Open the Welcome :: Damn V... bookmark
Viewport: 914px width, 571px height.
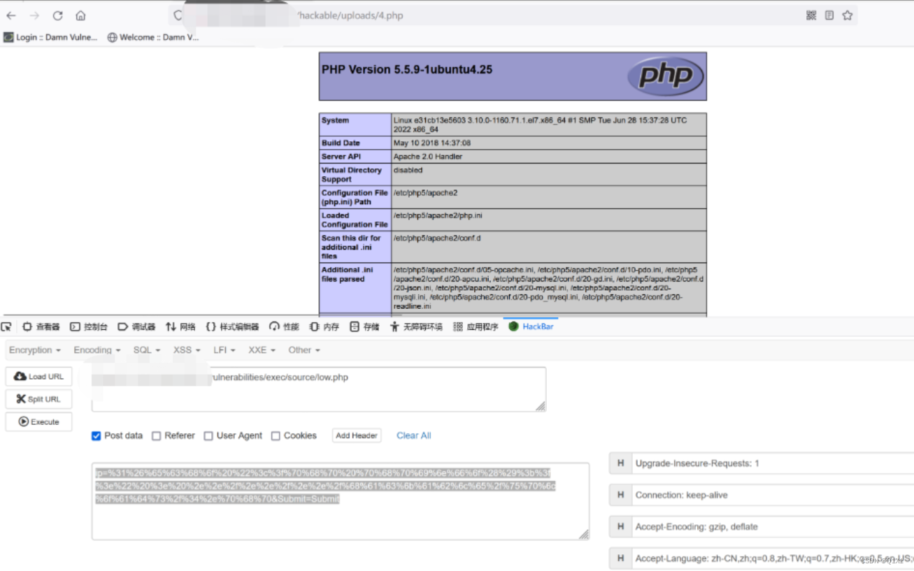pyautogui.click(x=153, y=38)
